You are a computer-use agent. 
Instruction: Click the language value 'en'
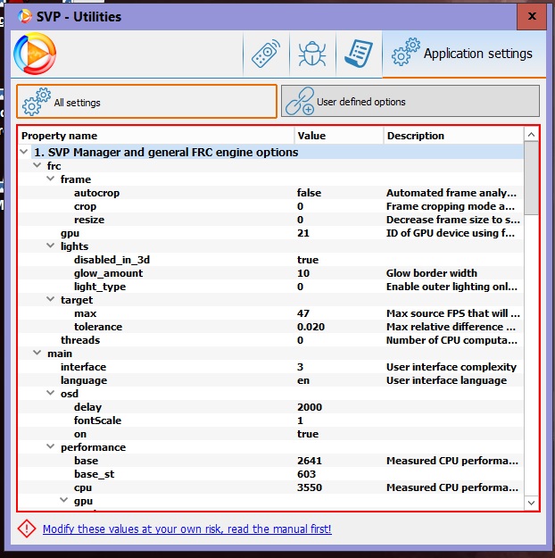point(303,380)
